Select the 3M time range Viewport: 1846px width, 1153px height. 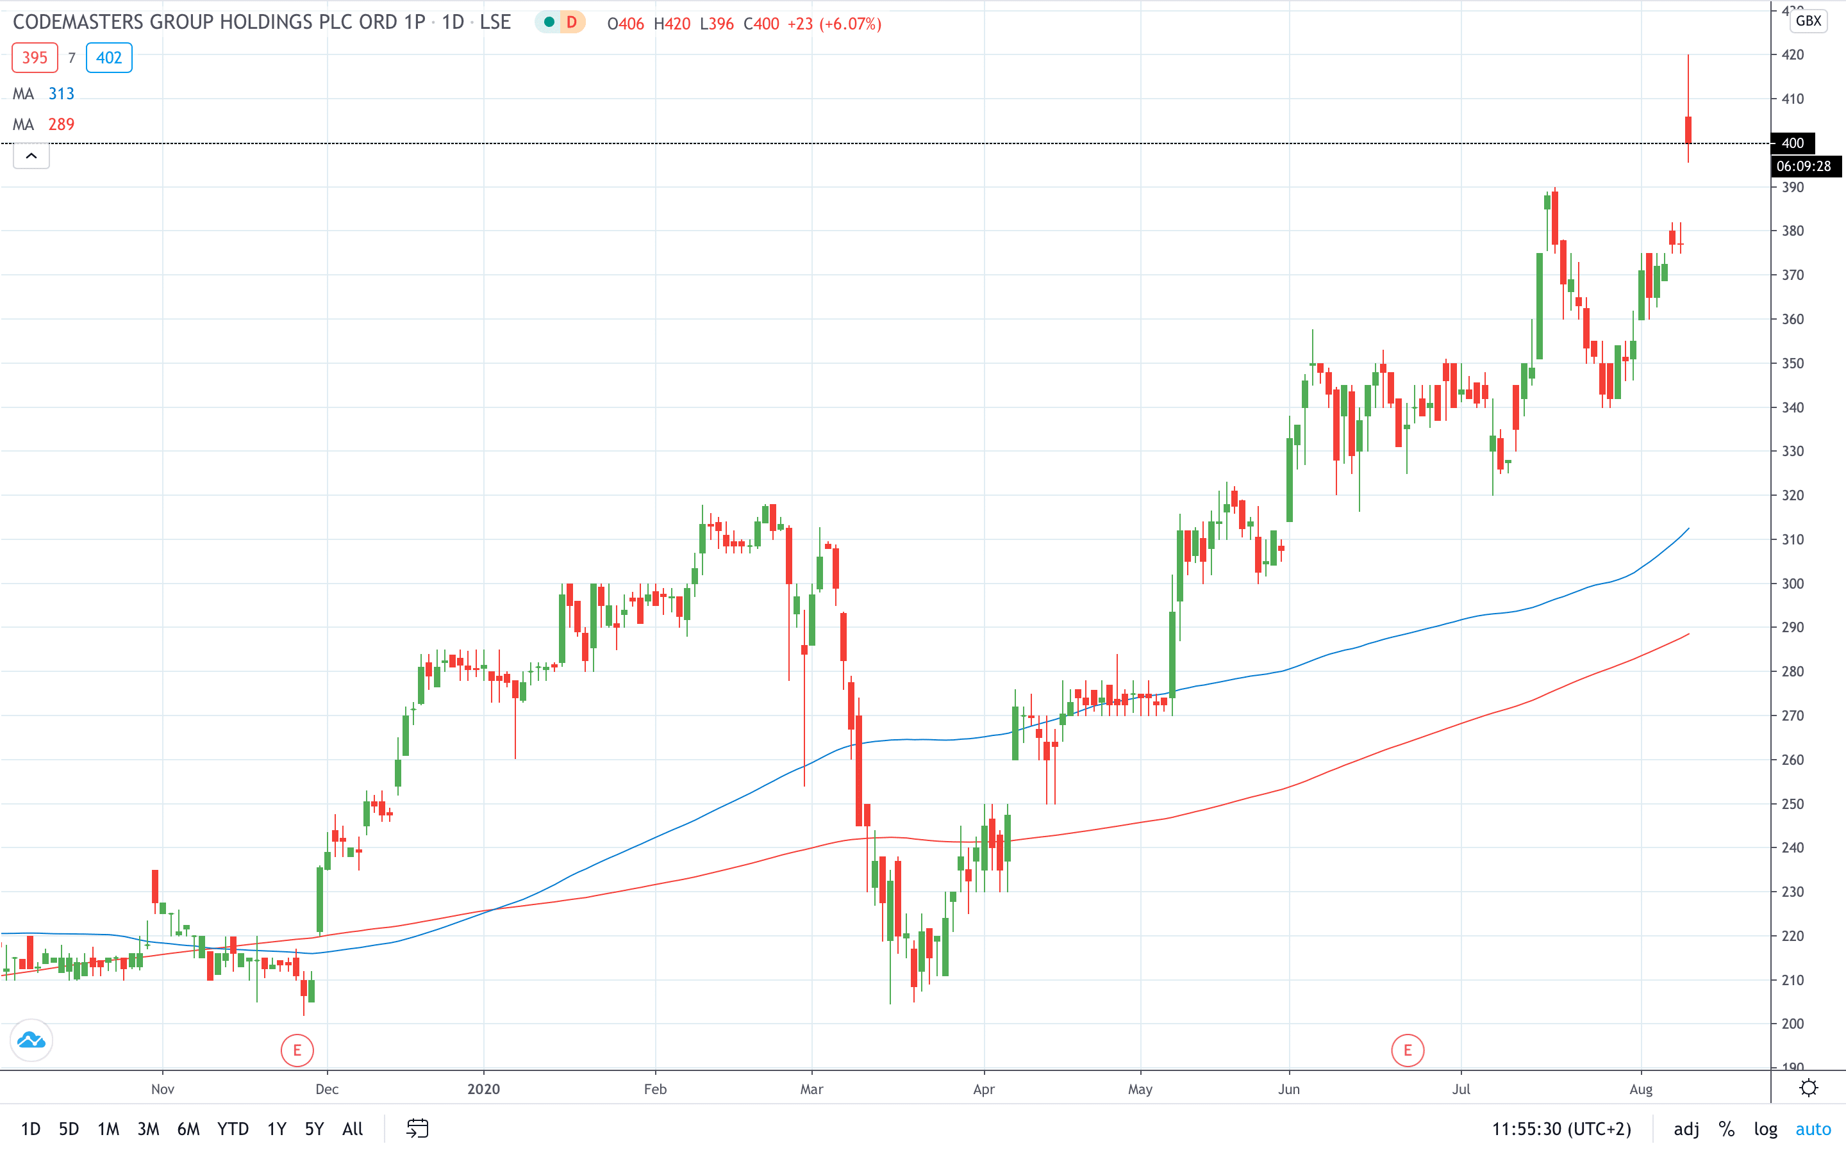pos(148,1129)
